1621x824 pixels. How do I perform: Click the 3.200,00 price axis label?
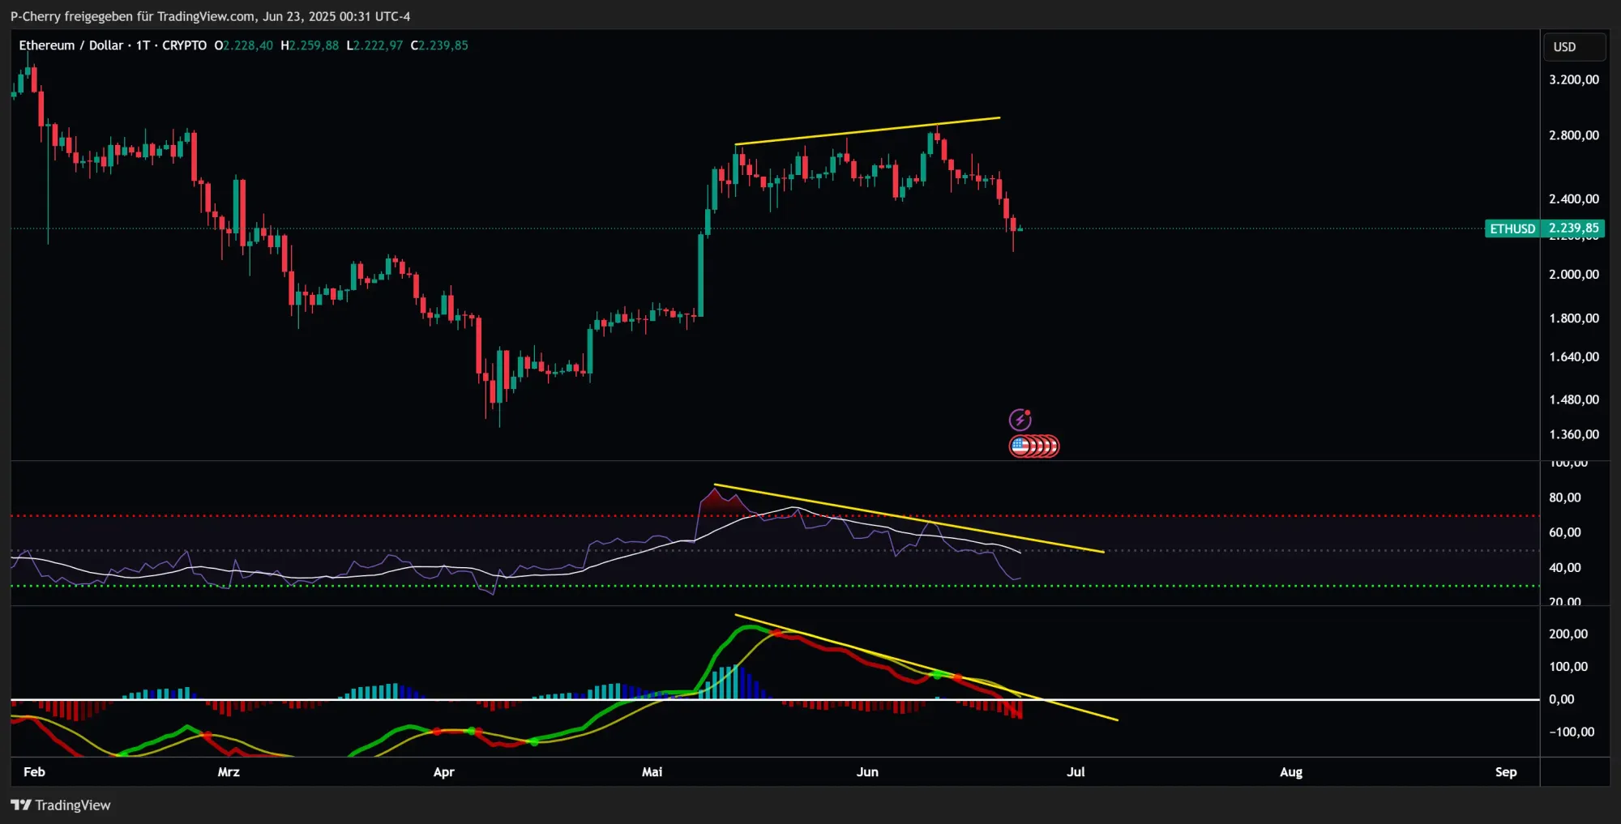coord(1574,79)
